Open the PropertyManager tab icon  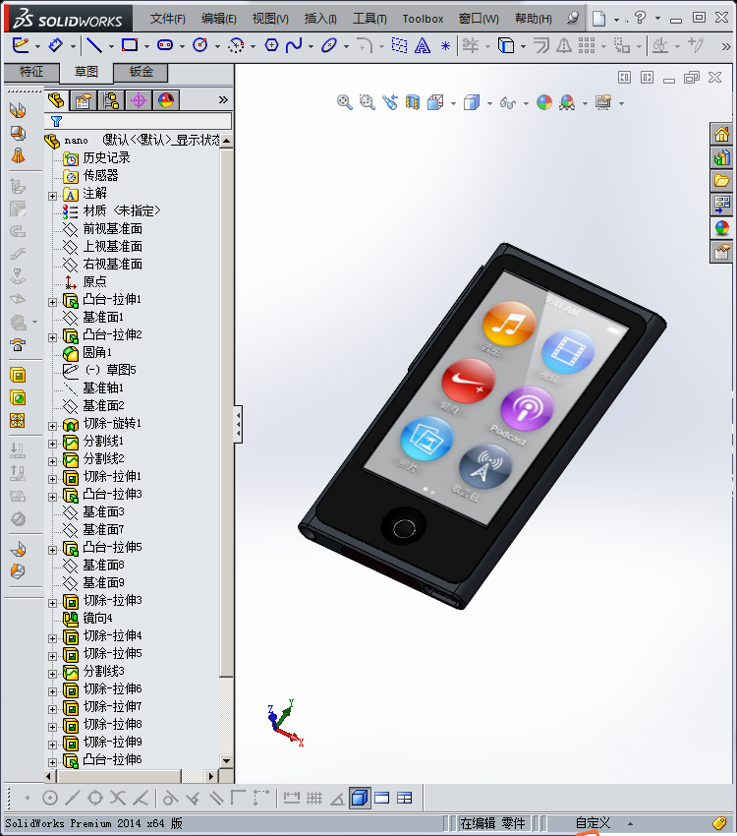click(84, 100)
